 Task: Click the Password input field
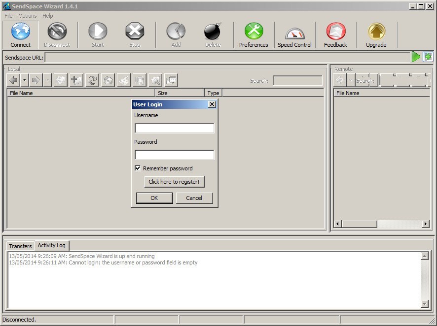point(175,155)
